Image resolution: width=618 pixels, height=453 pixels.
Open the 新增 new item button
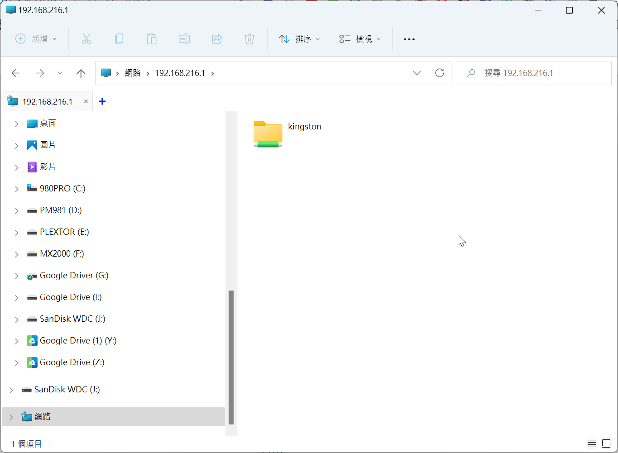36,39
